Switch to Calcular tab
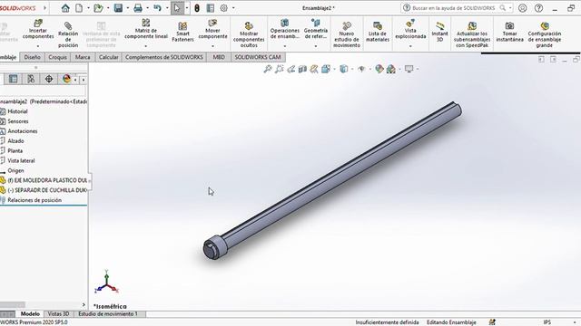The height and width of the screenshot is (326, 581). tap(108, 57)
